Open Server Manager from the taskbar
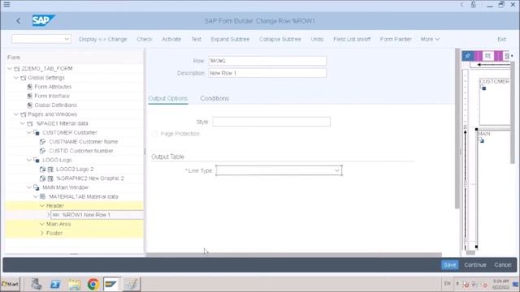 click(36, 284)
